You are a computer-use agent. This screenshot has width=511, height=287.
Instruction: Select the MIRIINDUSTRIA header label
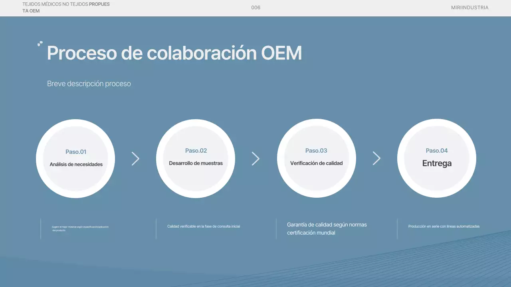pos(470,8)
